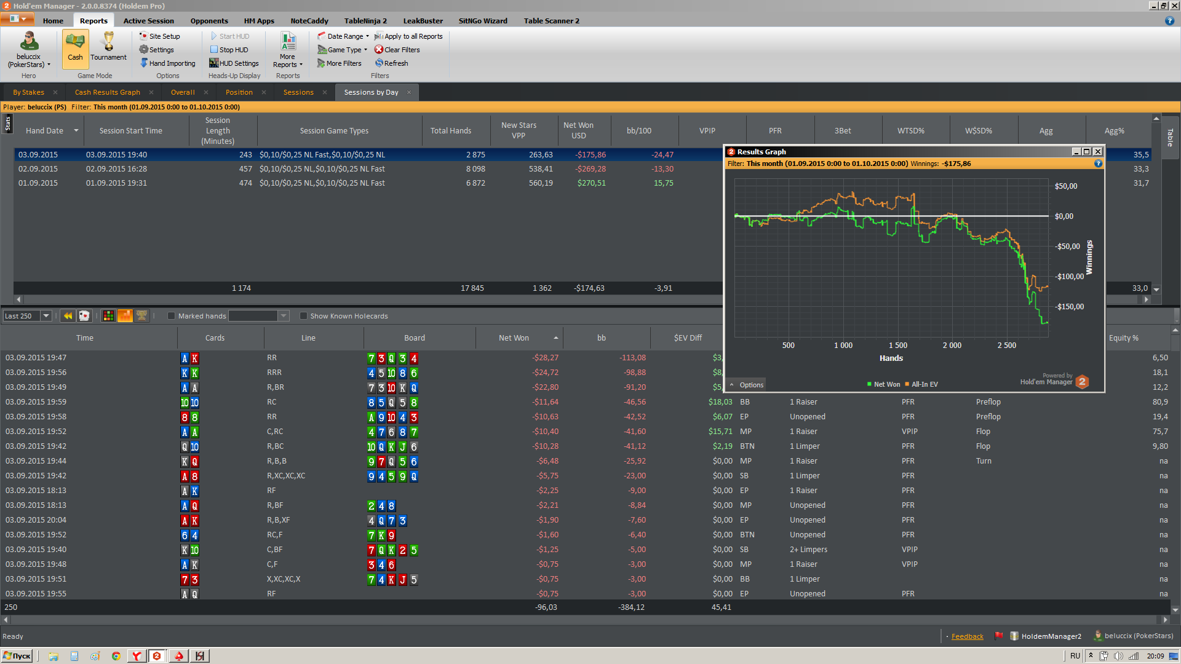The width and height of the screenshot is (1181, 664).
Task: Click the Refresh filters icon
Action: [379, 63]
